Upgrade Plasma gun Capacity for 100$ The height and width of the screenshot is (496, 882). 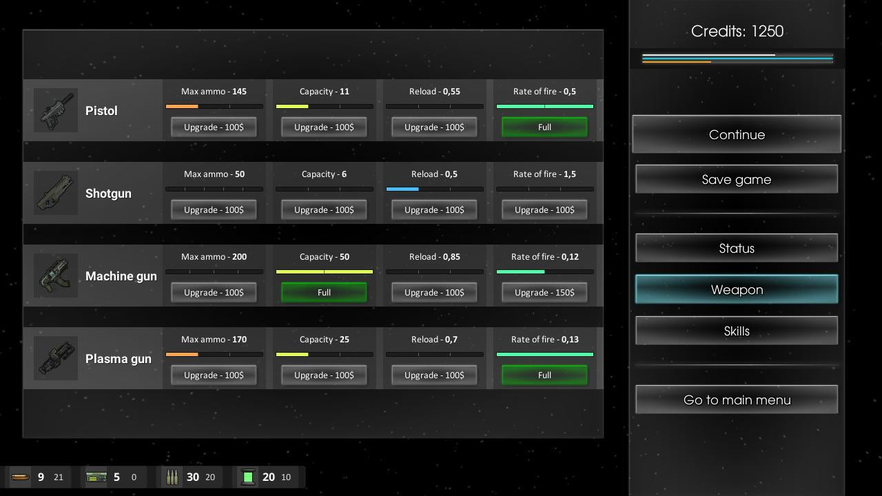324,375
